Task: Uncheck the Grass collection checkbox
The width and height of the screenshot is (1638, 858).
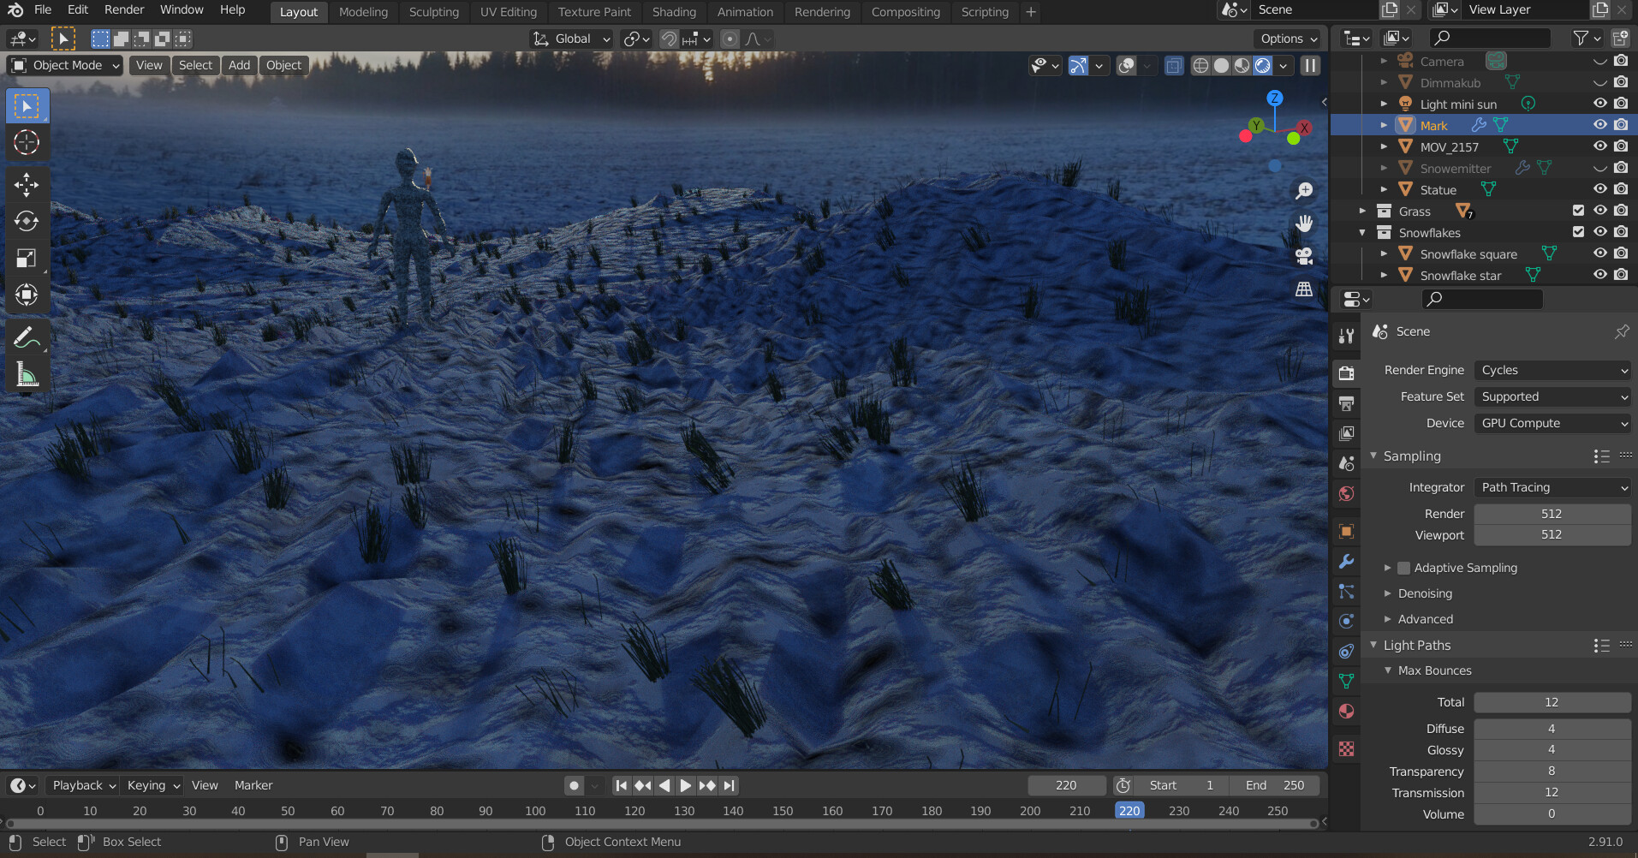Action: [x=1578, y=211]
